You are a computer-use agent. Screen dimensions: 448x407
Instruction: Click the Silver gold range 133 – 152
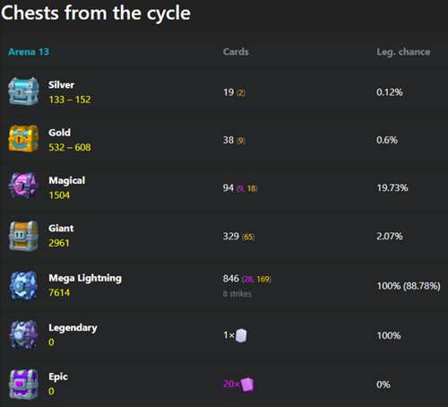coord(70,100)
